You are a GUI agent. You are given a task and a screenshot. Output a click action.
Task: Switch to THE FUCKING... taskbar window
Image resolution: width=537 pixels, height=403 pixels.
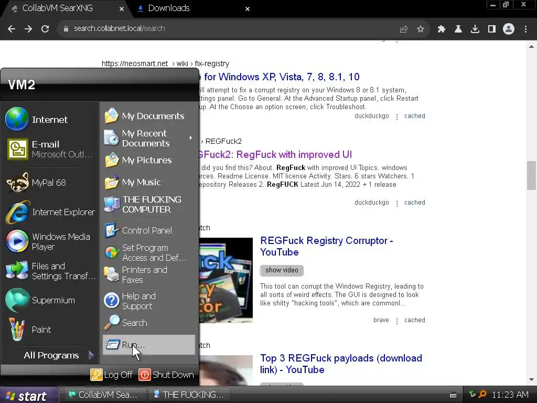[x=189, y=395]
